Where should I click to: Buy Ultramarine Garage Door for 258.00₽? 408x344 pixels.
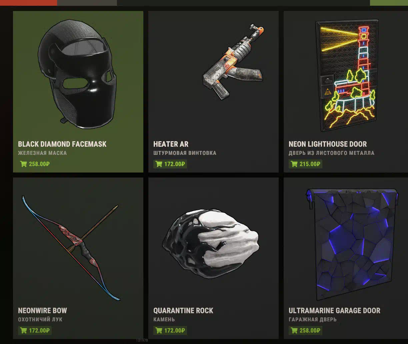[x=305, y=330]
